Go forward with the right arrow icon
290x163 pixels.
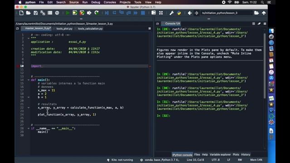[x=196, y=13]
